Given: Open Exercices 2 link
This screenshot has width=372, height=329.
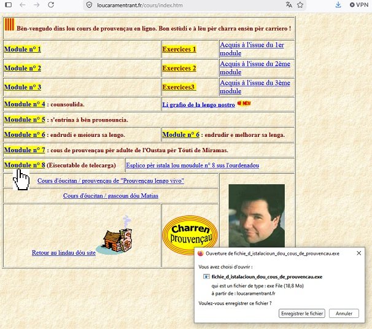Looking at the screenshot, I should [179, 68].
